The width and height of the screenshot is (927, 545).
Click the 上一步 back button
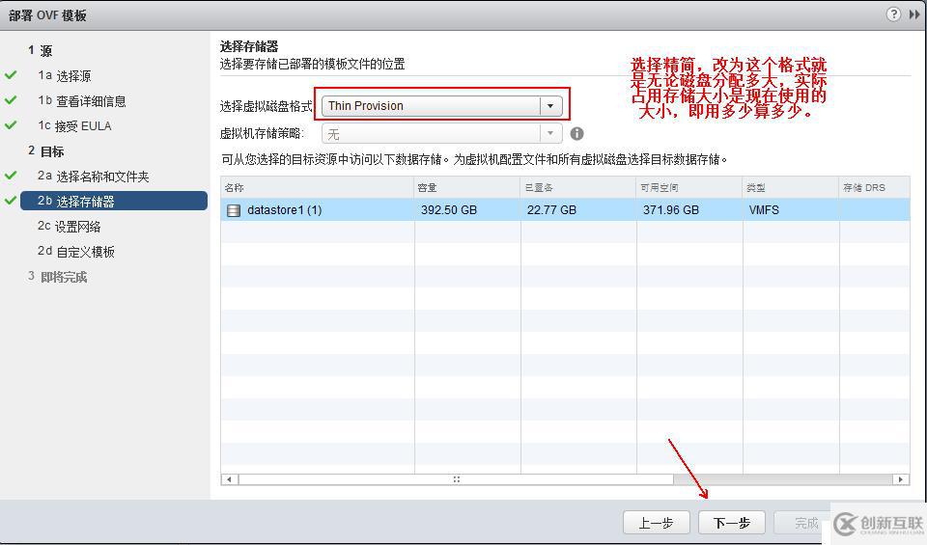coord(657,523)
